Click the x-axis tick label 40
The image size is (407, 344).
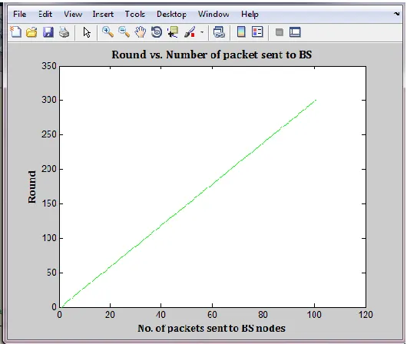[161, 315]
